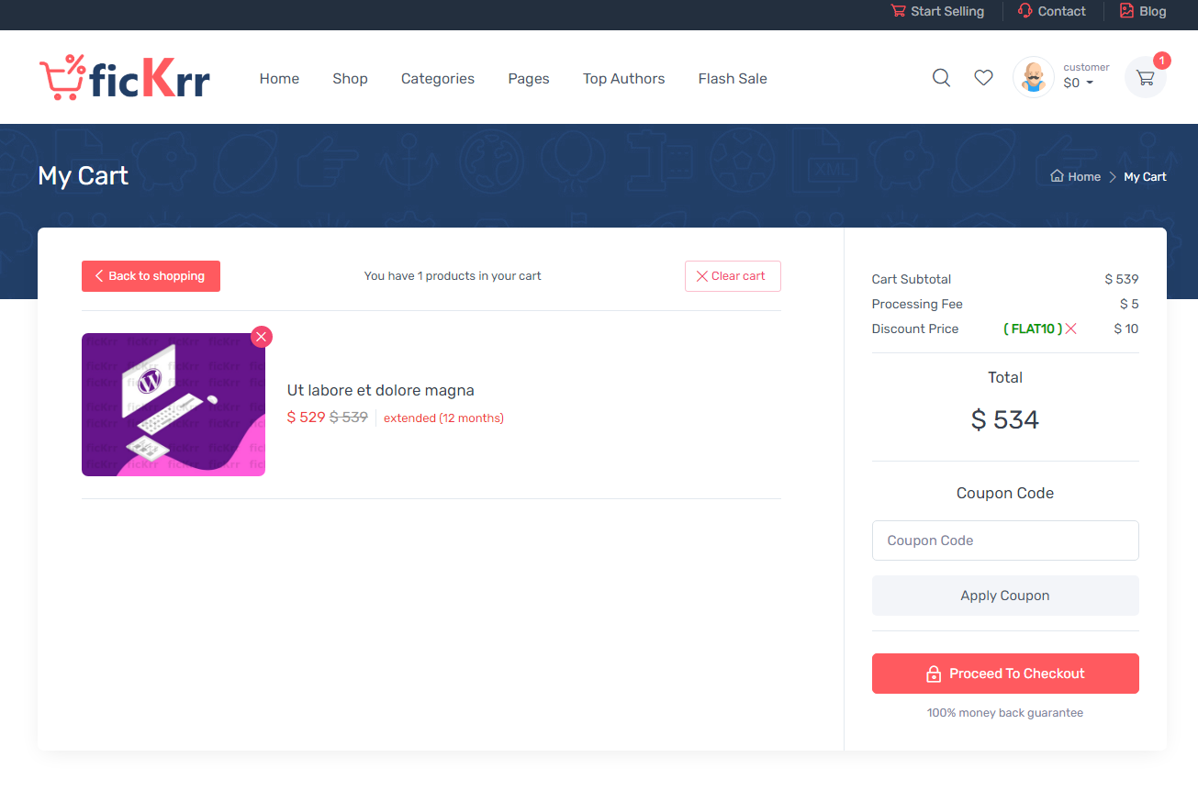Image resolution: width=1198 pixels, height=791 pixels.
Task: Open the Categories menu
Action: 438,79
